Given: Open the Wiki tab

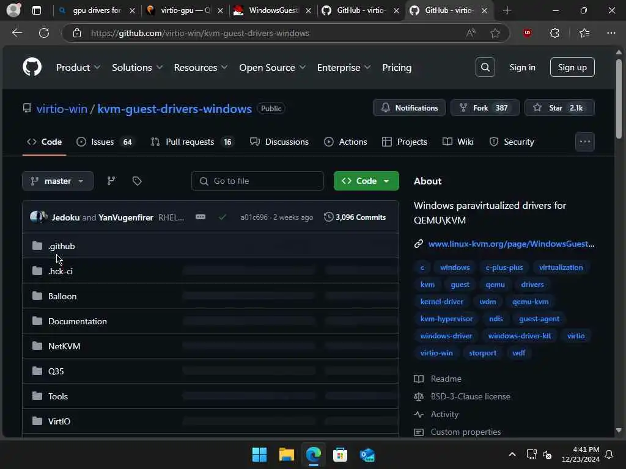Looking at the screenshot, I should tap(458, 142).
